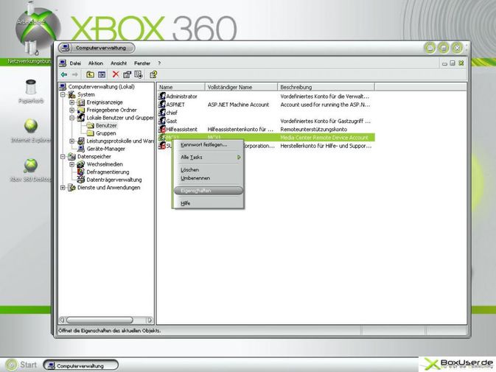Choose Eigenschaften in the context menu
Viewport: 496px width, 372px height.
[x=209, y=191]
